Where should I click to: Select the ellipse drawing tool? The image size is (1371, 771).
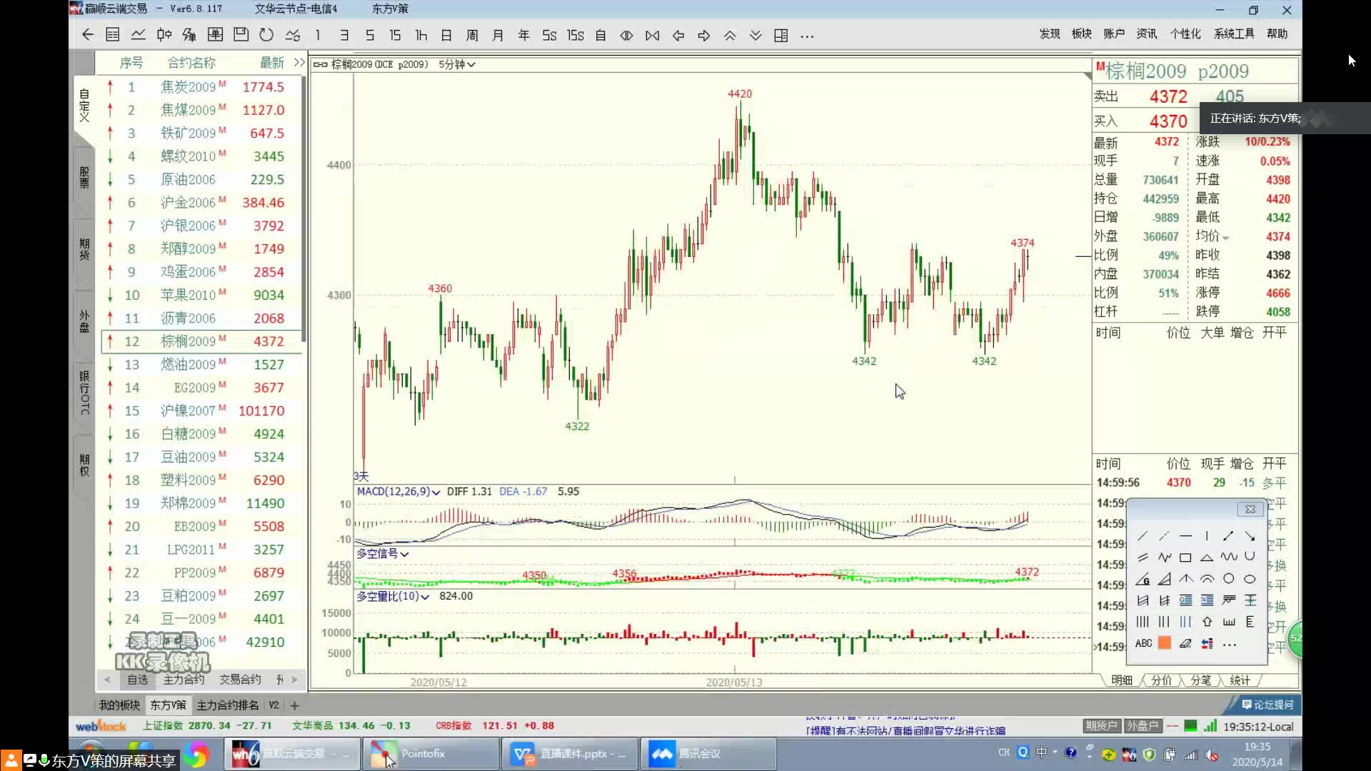point(1250,579)
